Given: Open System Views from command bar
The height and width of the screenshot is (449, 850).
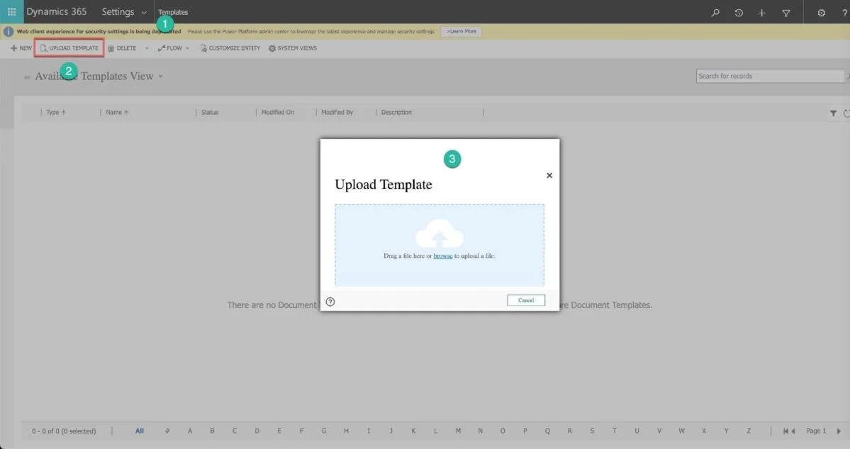Looking at the screenshot, I should tap(293, 48).
